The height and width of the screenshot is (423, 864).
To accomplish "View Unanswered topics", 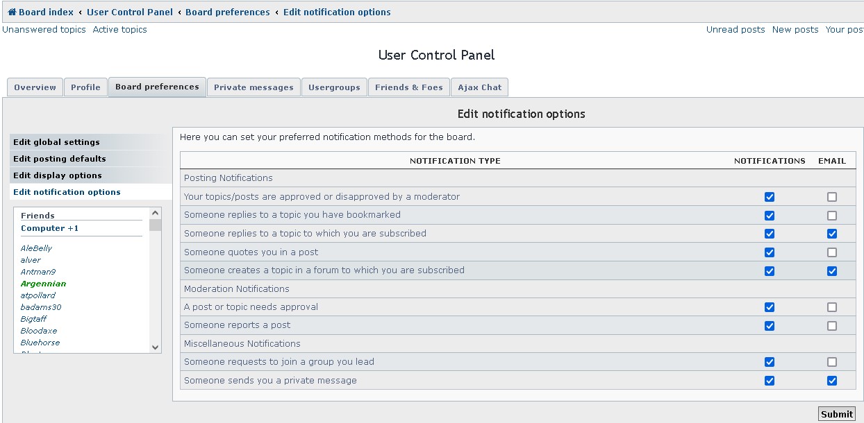I will click(x=44, y=30).
